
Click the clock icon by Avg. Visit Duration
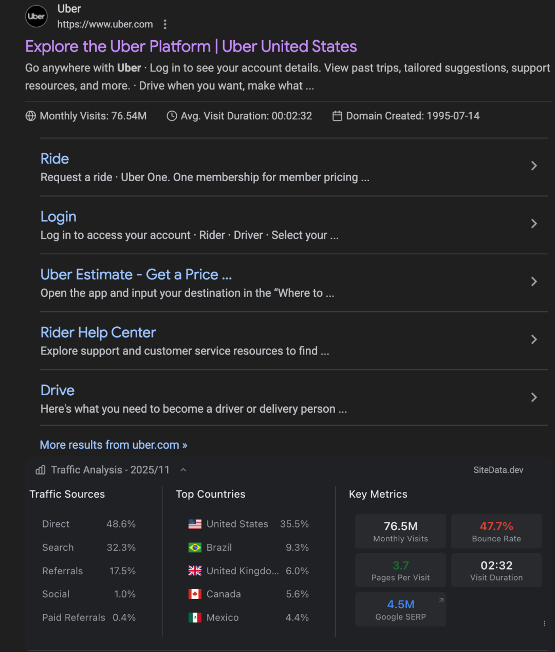[x=172, y=116]
